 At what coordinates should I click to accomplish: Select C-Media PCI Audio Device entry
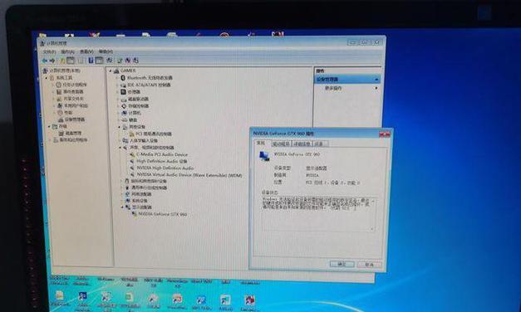point(162,154)
